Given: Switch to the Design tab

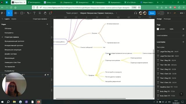Looking at the screenshot, I should click(159, 19).
